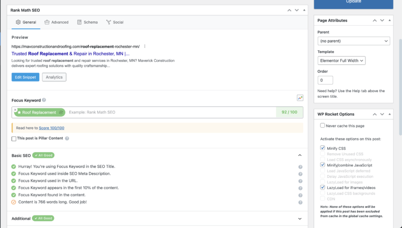Collapse the Basic SEO section
Screen dimensions: 402x228
(299, 155)
